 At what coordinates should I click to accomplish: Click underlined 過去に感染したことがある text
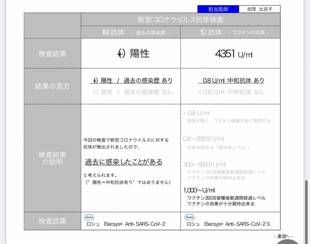pyautogui.click(x=123, y=162)
